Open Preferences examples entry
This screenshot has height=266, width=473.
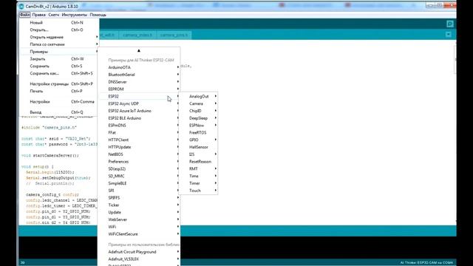pos(139,161)
